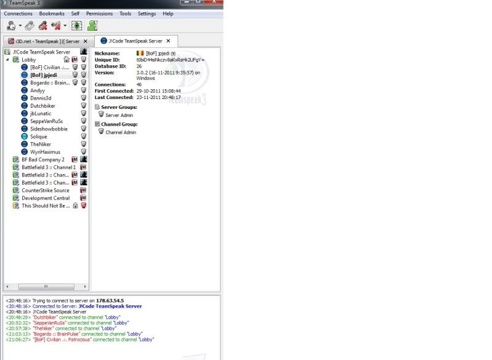Click the shield badge next to Dutchbiker
Viewport: 492px width, 360px height.
click(x=84, y=106)
